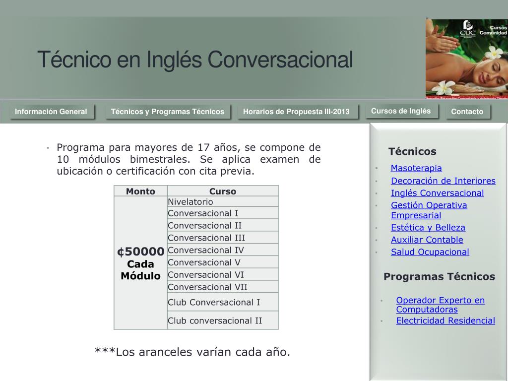Follow the Masoterapia link
The width and height of the screenshot is (508, 381).
[416, 168]
